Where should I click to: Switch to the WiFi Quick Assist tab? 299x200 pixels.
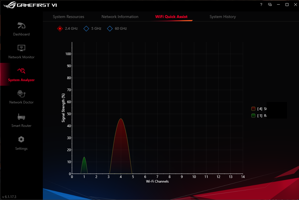(x=171, y=17)
